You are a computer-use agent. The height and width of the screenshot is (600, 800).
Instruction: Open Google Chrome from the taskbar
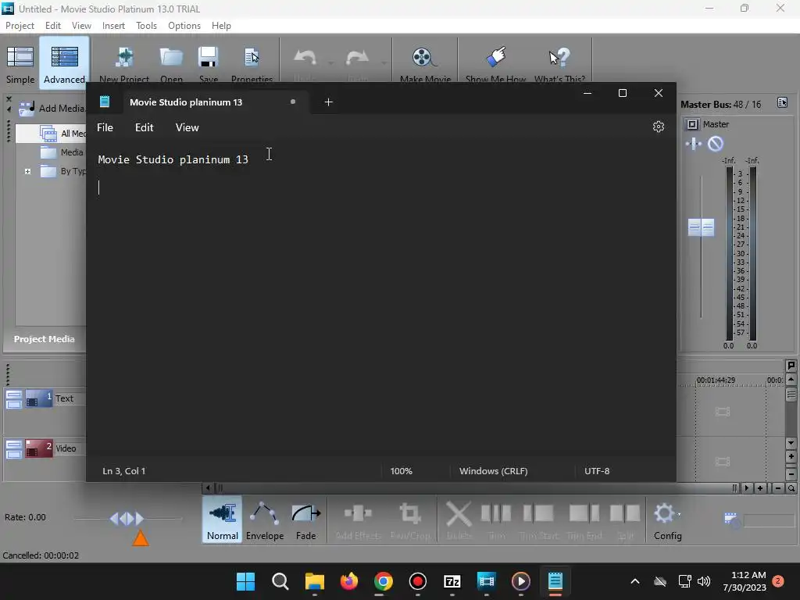click(383, 581)
